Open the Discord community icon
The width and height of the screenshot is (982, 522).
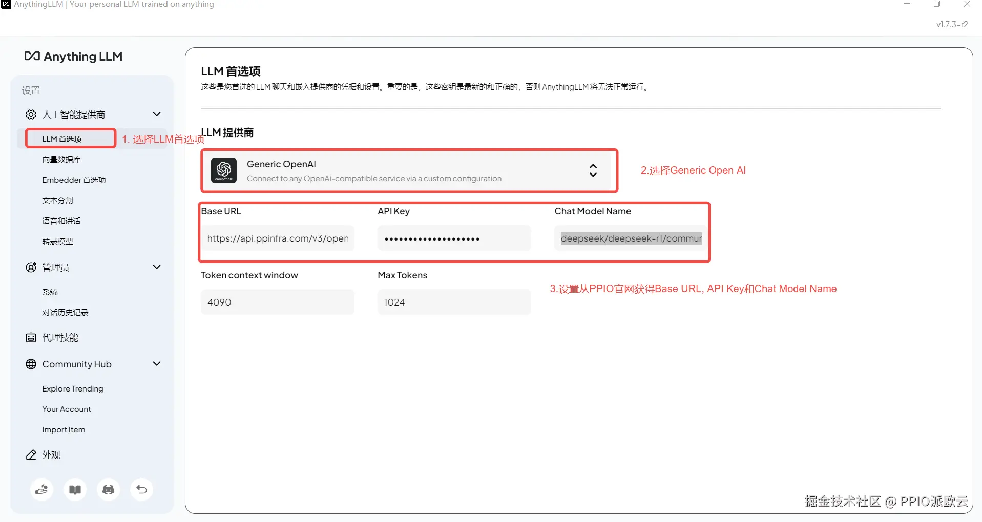[108, 489]
